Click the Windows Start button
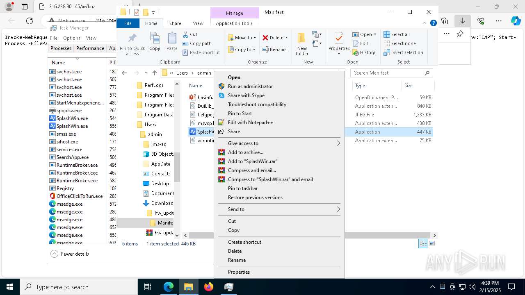The height and width of the screenshot is (295, 525). tap(10, 287)
